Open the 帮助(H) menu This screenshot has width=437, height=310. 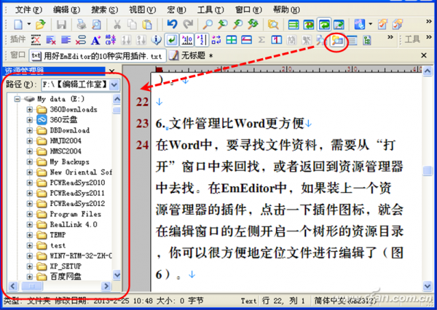click(286, 9)
